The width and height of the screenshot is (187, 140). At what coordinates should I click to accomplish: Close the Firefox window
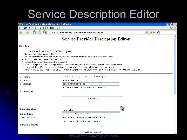175,24
